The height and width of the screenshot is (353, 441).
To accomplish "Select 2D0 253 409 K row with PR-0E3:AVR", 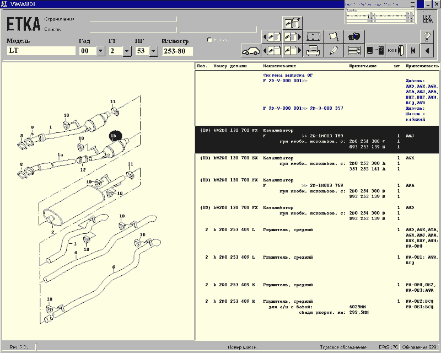I will point(317,287).
